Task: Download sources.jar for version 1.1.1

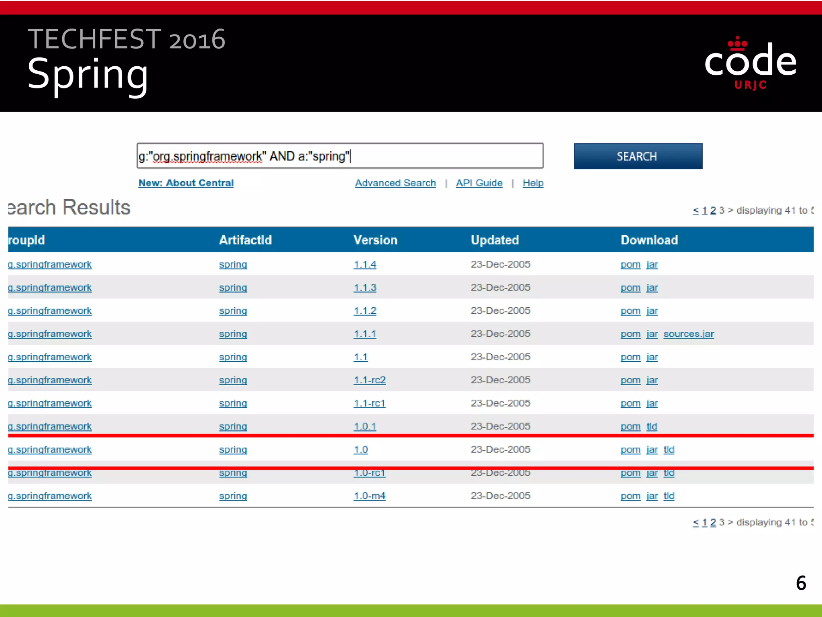Action: pyautogui.click(x=688, y=334)
